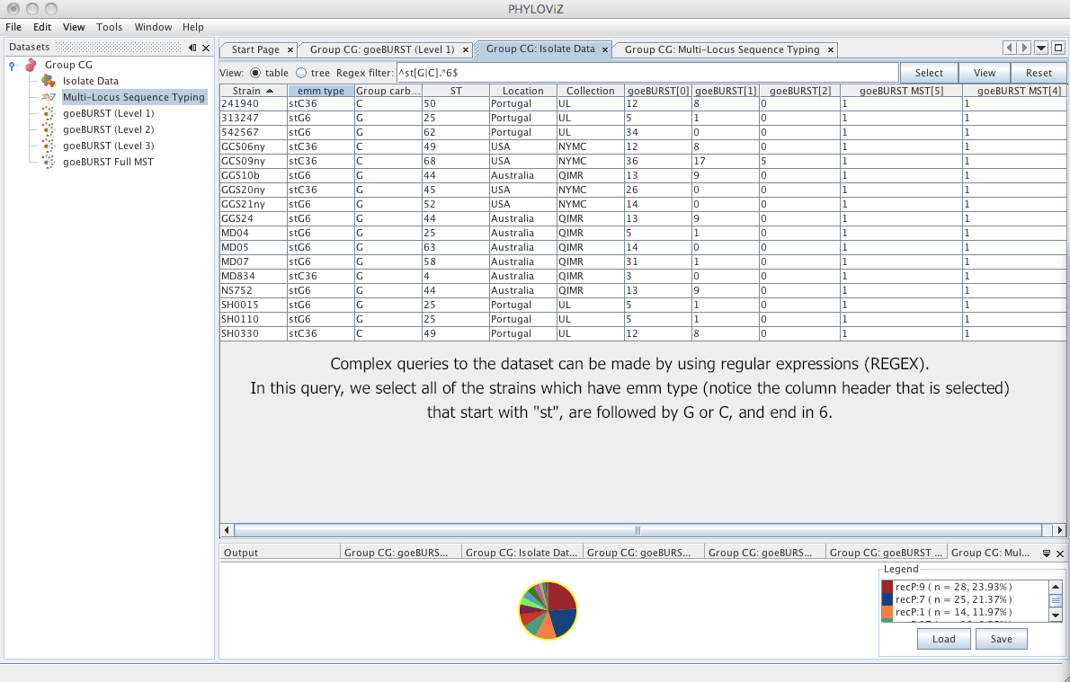Click the Load button under the legend
The width and height of the screenshot is (1070, 682).
(944, 639)
